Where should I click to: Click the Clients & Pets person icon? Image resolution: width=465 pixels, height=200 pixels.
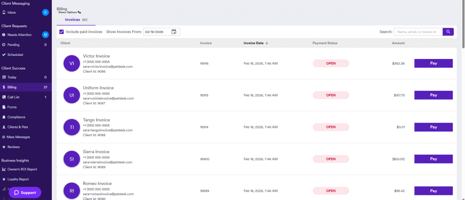click(4, 127)
